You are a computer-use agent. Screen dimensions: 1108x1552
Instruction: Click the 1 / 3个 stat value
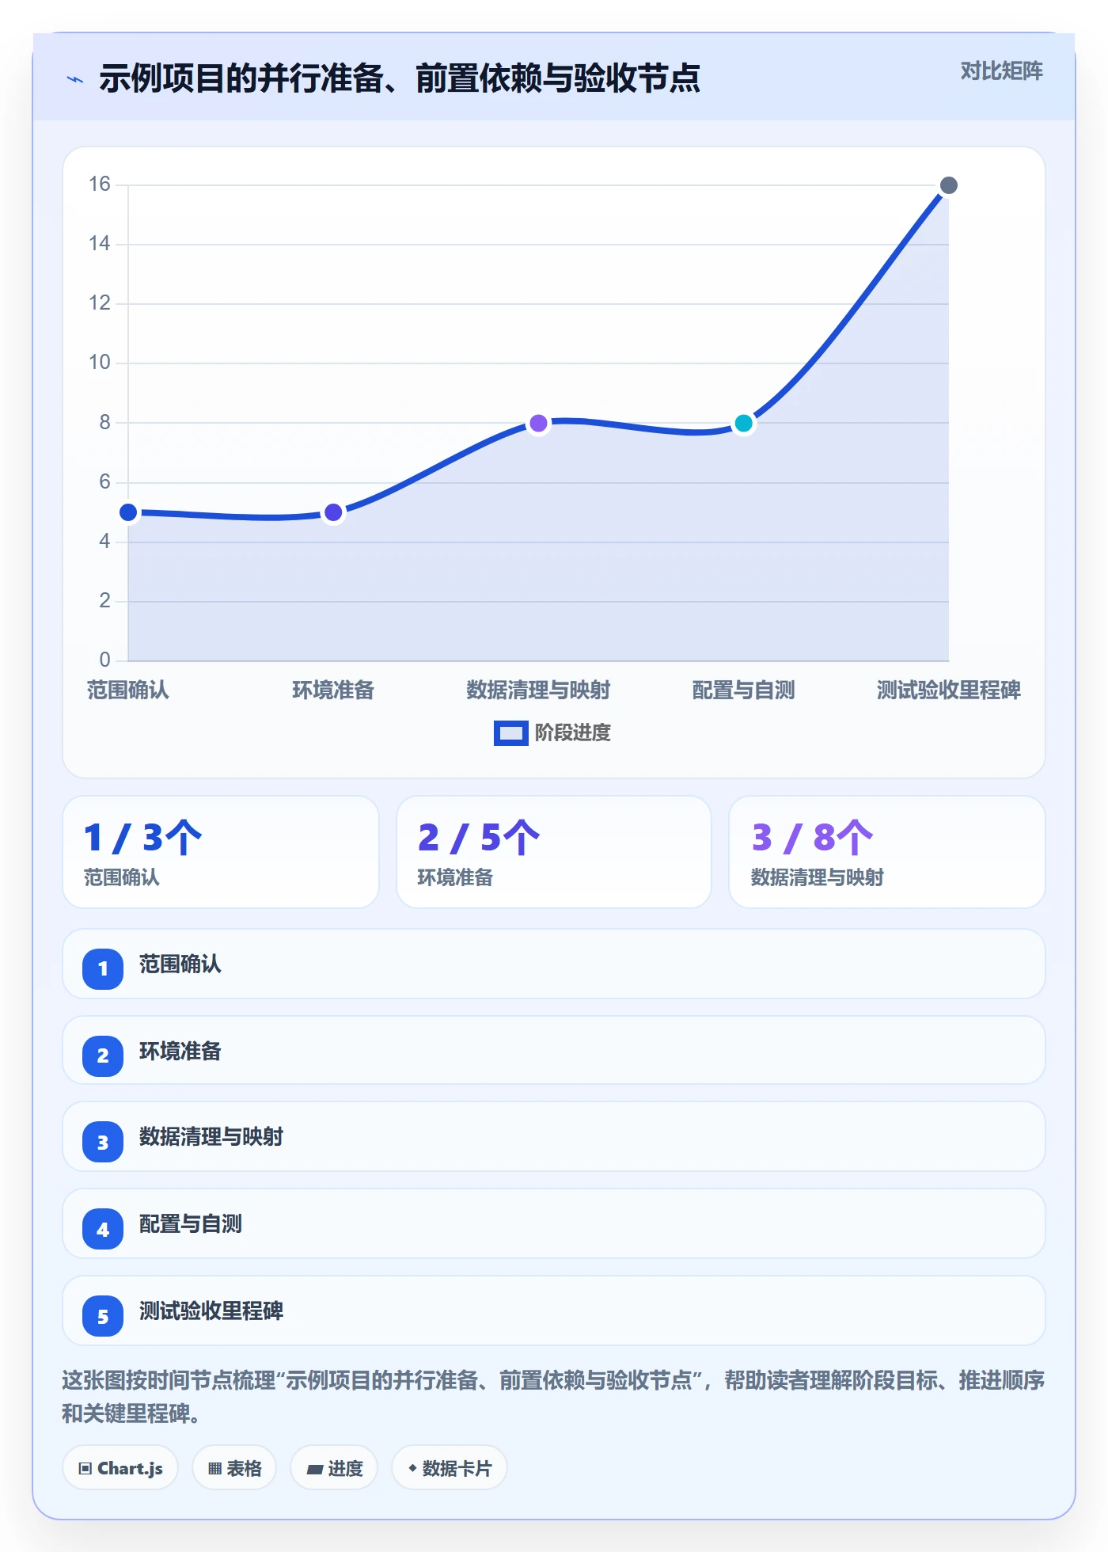(143, 838)
